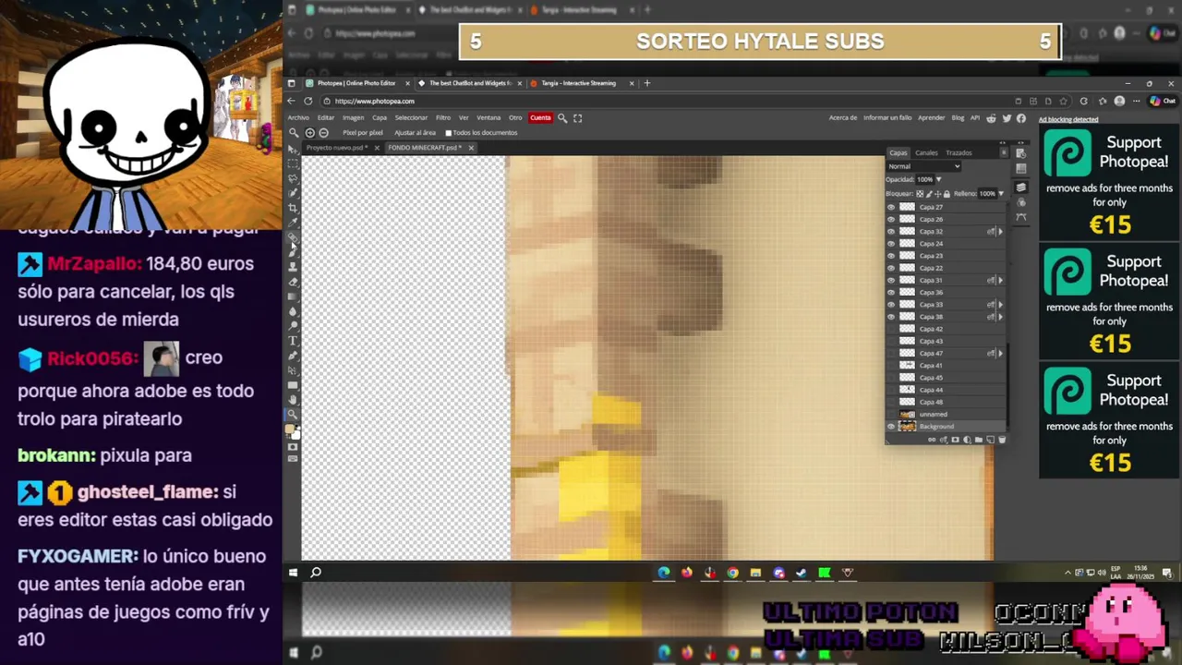Select the Move tool in Photopea toolbar
Image resolution: width=1182 pixels, height=665 pixels.
point(293,149)
